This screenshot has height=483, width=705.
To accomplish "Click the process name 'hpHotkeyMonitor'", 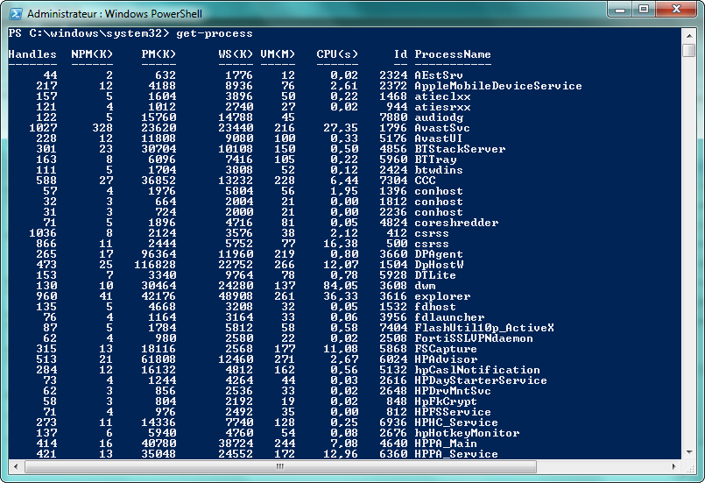I will (x=467, y=433).
